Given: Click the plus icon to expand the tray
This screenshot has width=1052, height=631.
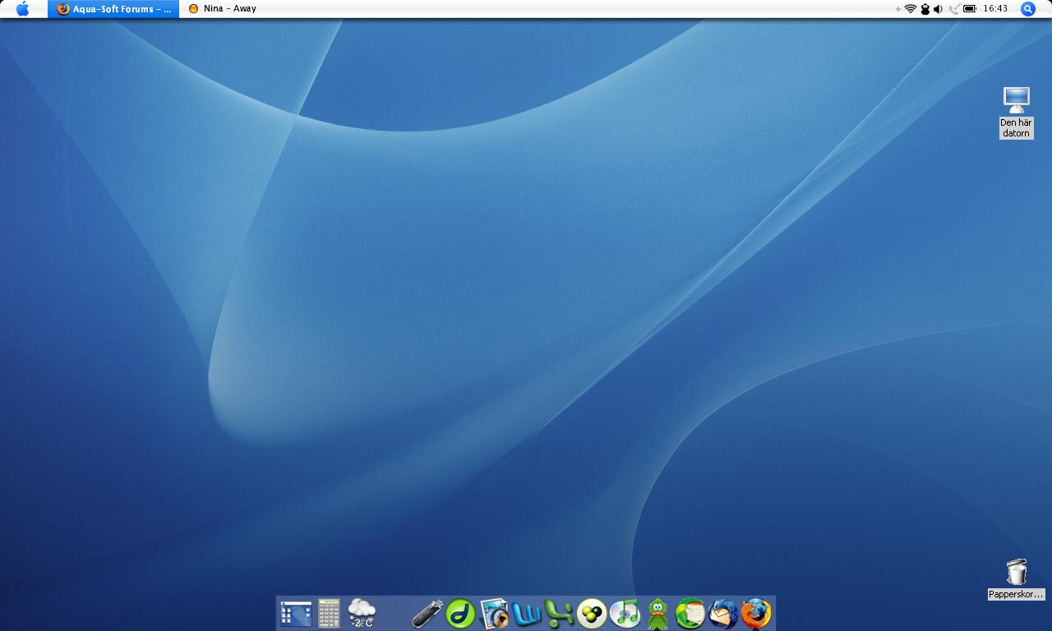Looking at the screenshot, I should [x=898, y=9].
